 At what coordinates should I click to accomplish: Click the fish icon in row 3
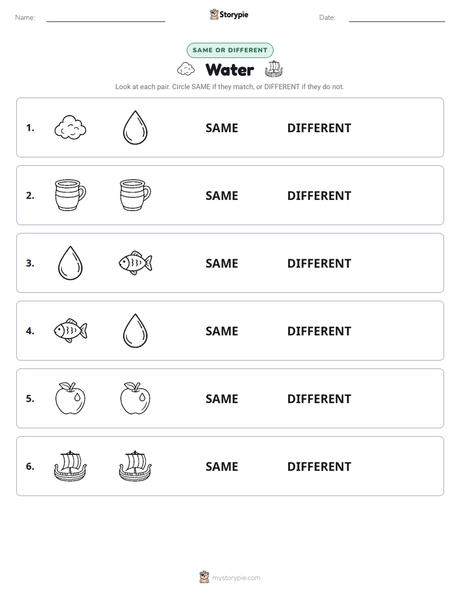135,263
